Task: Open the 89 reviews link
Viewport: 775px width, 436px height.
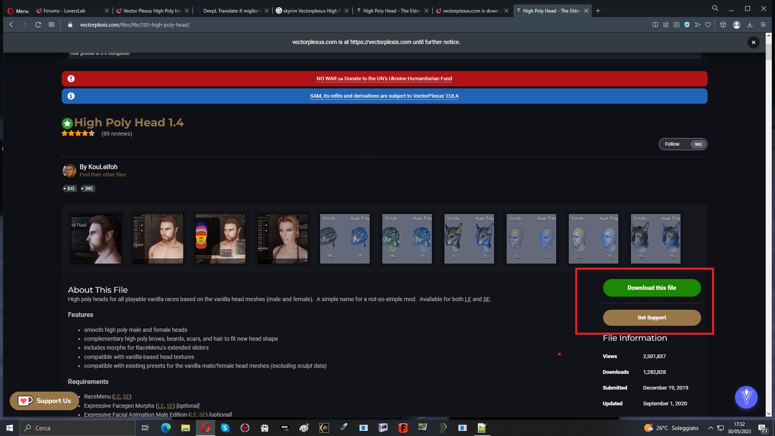Action: (x=117, y=134)
